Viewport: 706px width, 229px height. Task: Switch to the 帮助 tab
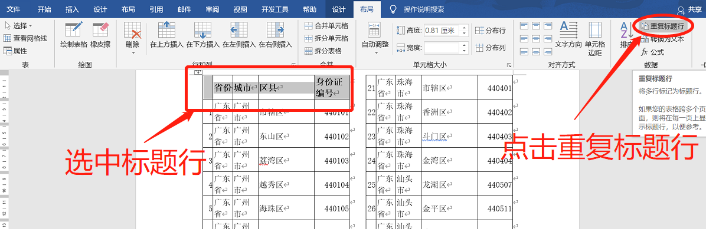click(310, 9)
